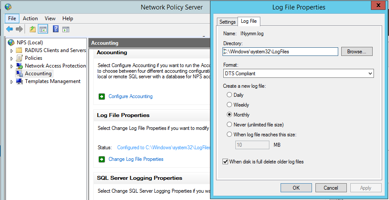The image size is (389, 200).
Task: Open the File menu
Action: (x=12, y=18)
